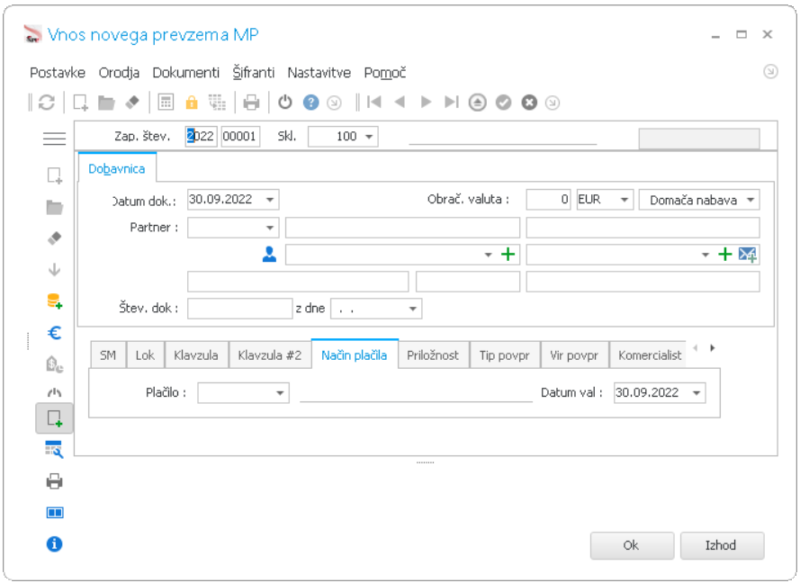Screen dimensions: 800x583
Task: Click the power icon in toolbar
Action: [x=285, y=103]
